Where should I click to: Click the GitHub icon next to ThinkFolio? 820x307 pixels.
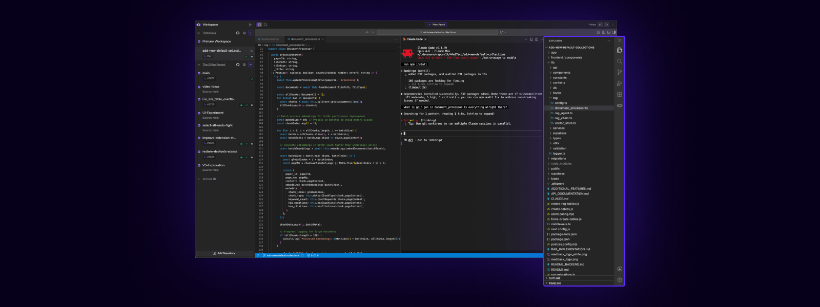point(238,33)
